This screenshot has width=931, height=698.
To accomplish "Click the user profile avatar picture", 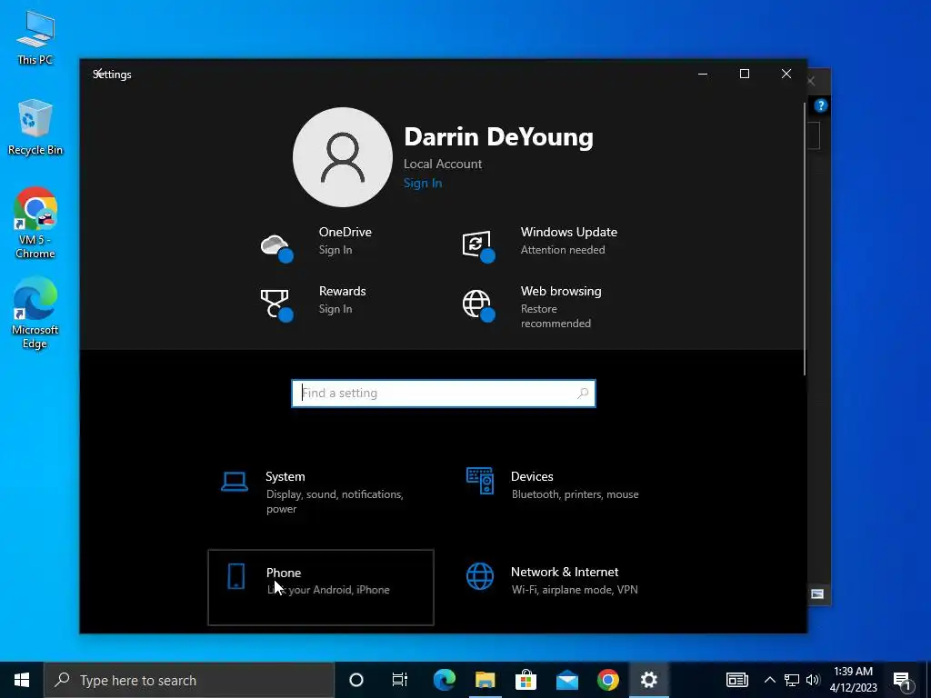I will pos(343,157).
